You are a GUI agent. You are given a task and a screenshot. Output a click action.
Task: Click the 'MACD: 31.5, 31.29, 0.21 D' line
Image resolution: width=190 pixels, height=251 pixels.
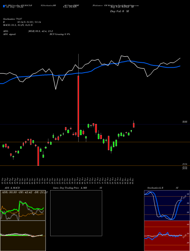(18, 25)
